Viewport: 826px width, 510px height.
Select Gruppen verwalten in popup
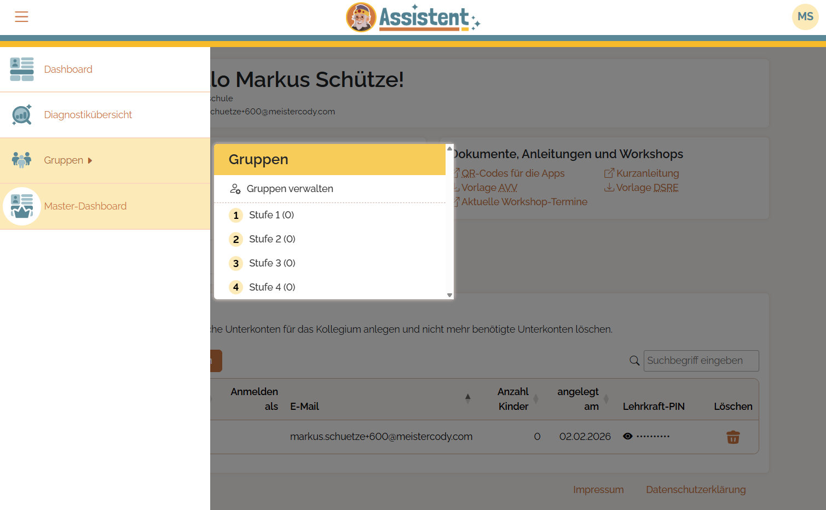[x=290, y=189]
